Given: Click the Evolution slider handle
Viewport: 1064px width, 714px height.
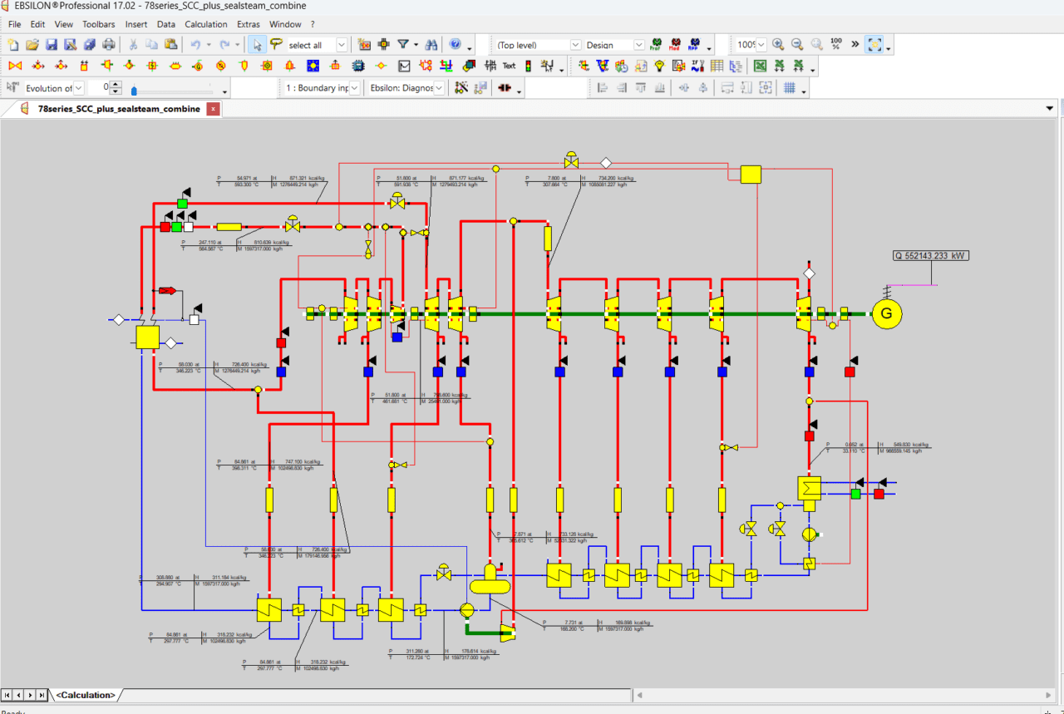Looking at the screenshot, I should coord(134,91).
